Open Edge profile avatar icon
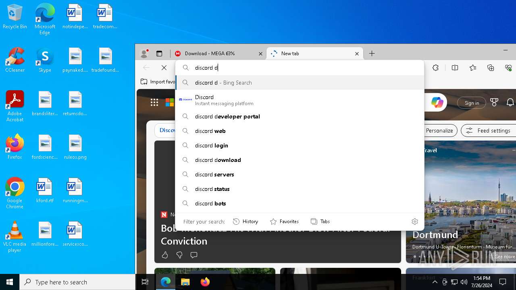 tap(144, 54)
